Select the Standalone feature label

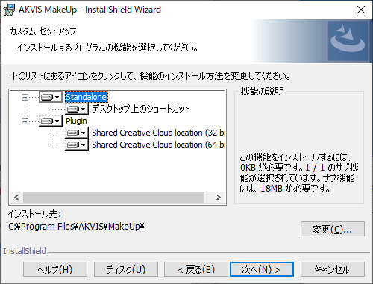click(x=87, y=97)
